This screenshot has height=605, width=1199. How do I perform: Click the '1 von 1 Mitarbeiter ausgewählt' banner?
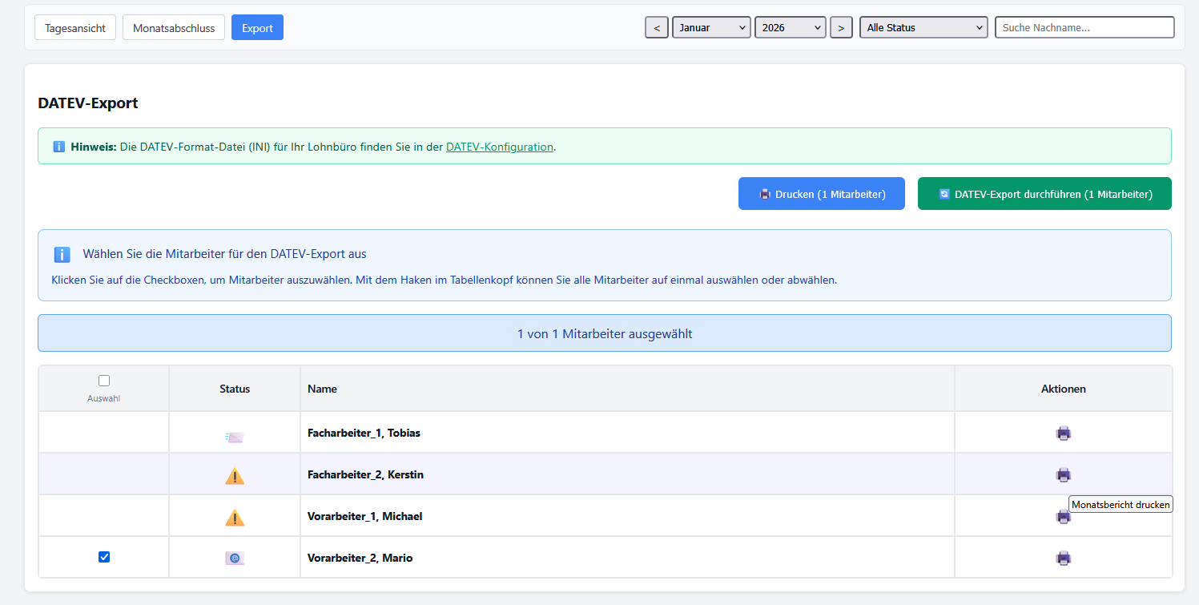click(605, 333)
